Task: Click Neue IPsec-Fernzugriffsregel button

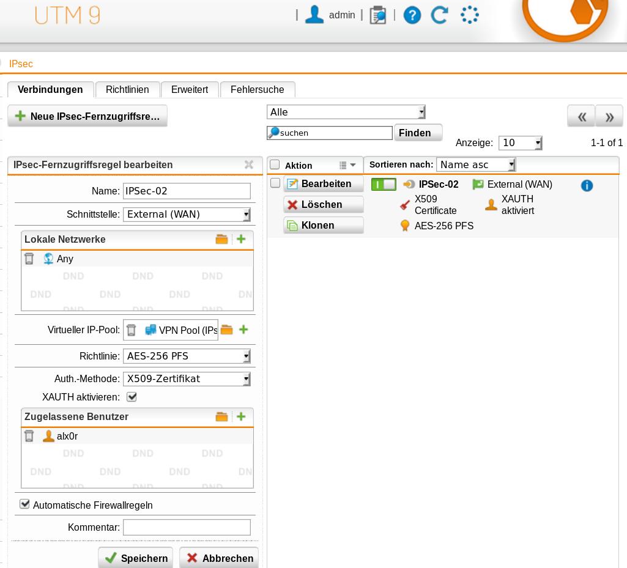Action: [x=87, y=116]
